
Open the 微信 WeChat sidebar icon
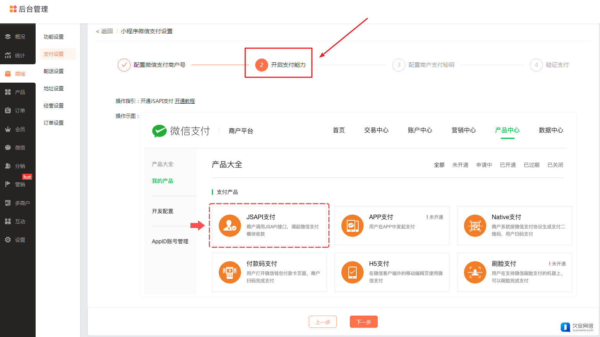click(x=8, y=148)
